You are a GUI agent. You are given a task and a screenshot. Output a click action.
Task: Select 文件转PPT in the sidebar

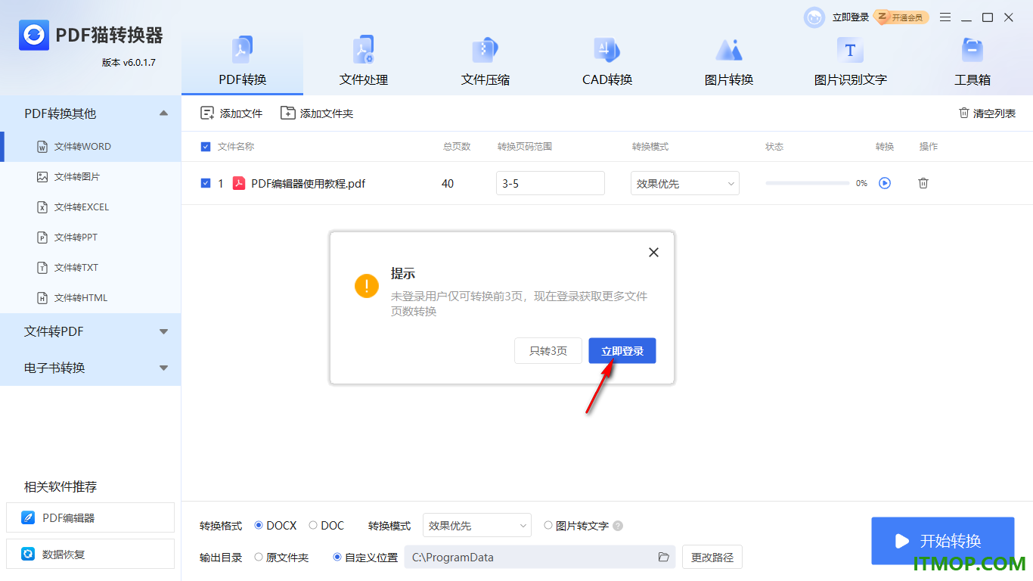pyautogui.click(x=91, y=238)
